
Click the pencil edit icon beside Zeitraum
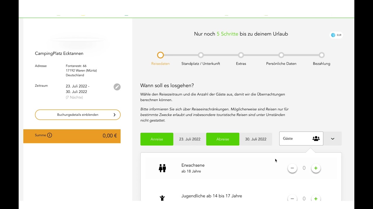(117, 87)
